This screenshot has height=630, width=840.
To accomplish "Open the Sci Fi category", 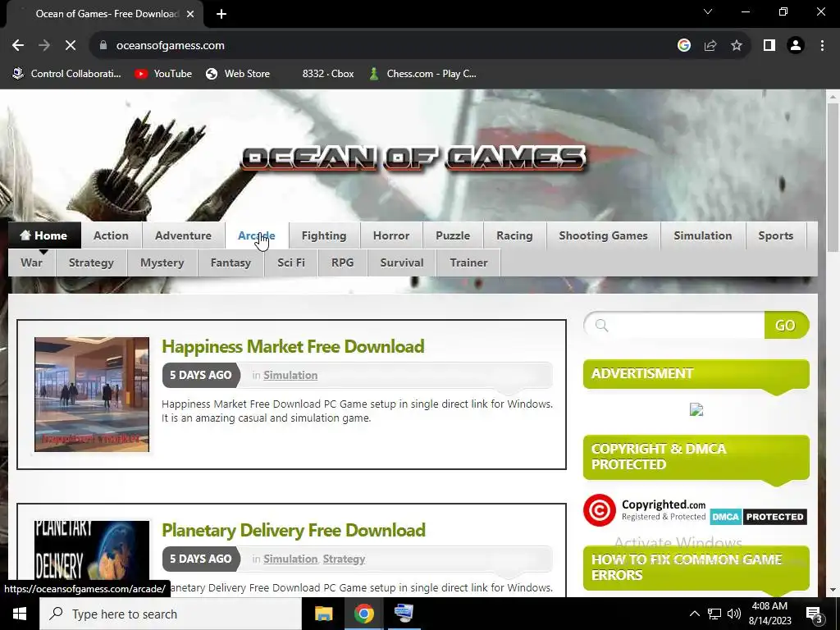I will point(291,262).
